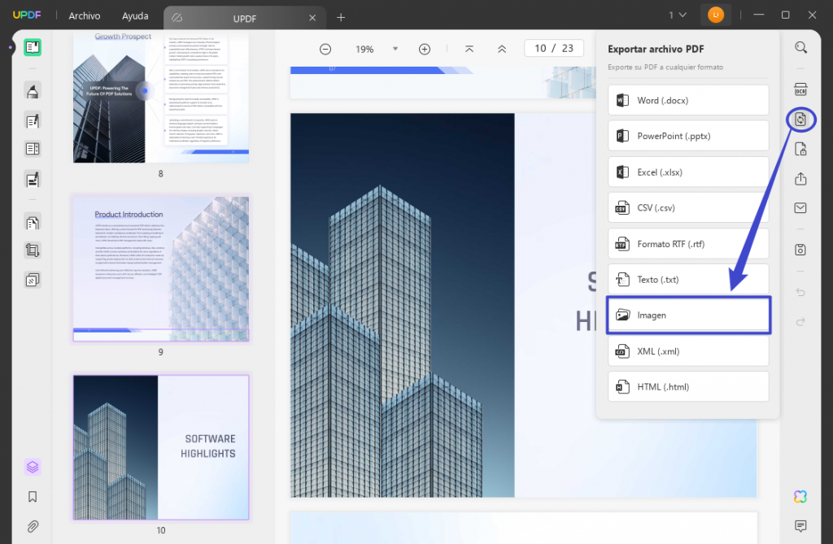
Task: Export PDF as Word (.docx)
Action: (x=687, y=100)
